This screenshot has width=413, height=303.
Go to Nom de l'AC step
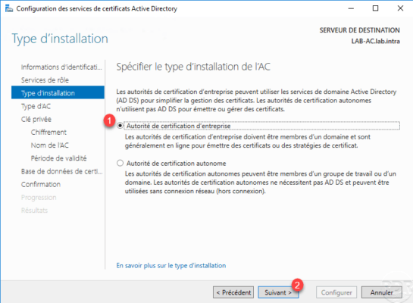(50, 145)
